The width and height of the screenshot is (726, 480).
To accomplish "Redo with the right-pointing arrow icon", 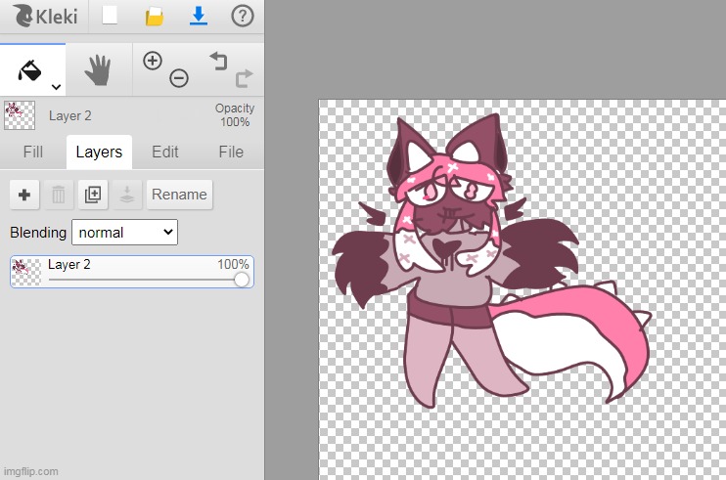I will pos(244,78).
